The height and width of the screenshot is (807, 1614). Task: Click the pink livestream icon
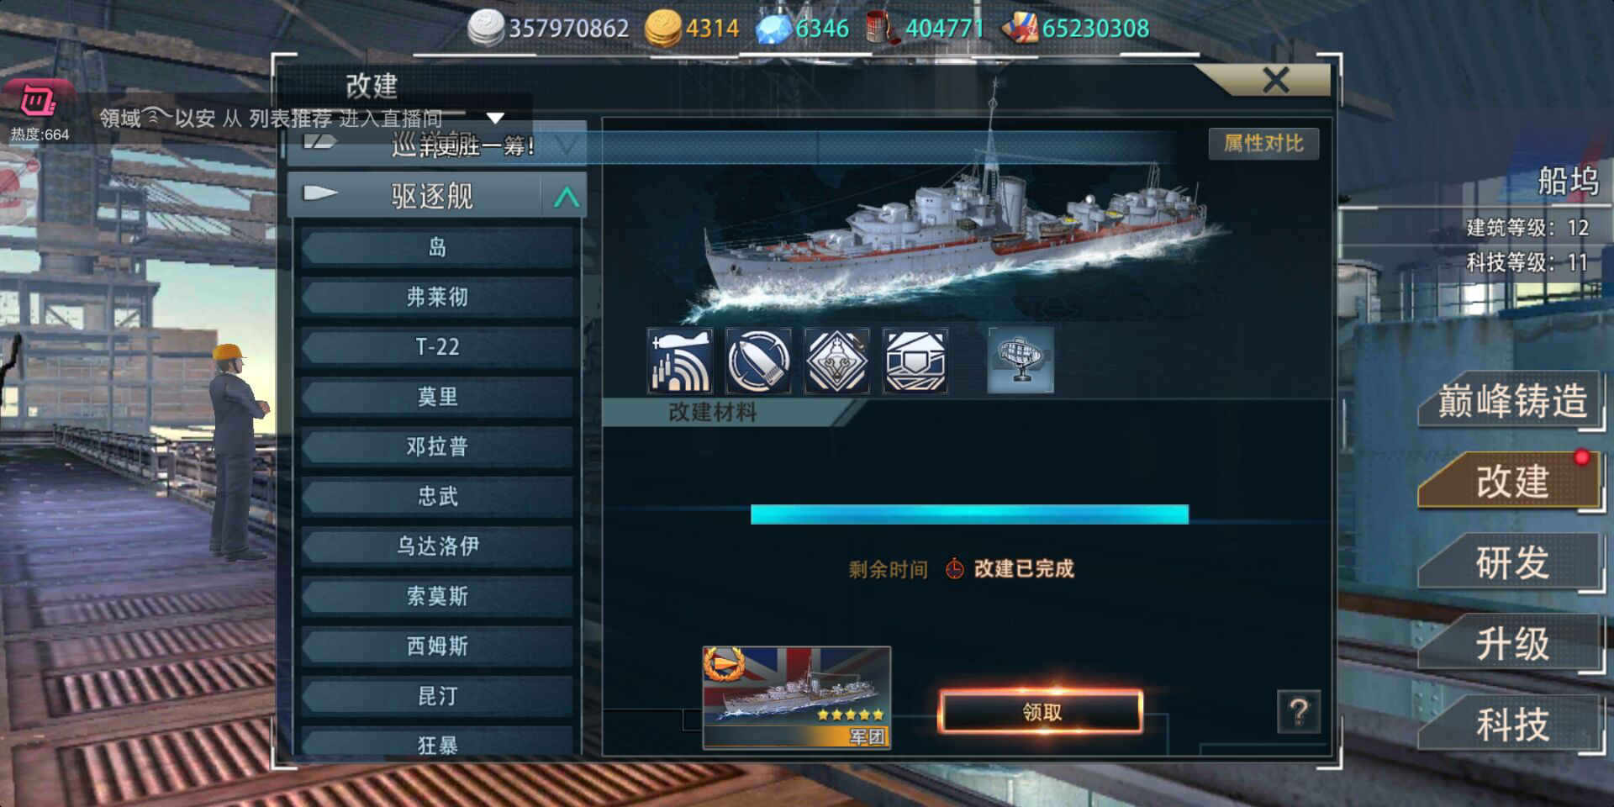pos(39,103)
